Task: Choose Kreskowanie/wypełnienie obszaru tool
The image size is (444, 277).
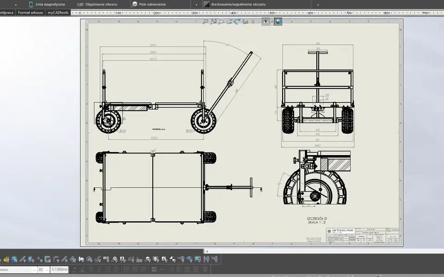Action: [234, 4]
